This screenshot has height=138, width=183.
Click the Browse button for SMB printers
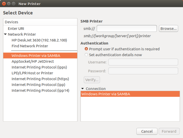coord(168,28)
